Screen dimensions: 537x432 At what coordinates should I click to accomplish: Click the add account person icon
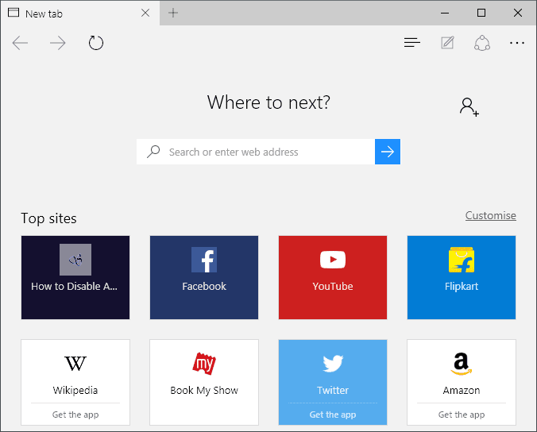[x=469, y=106]
